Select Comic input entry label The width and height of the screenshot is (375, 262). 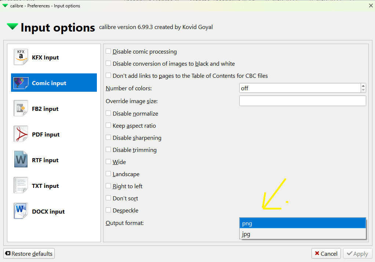(49, 83)
